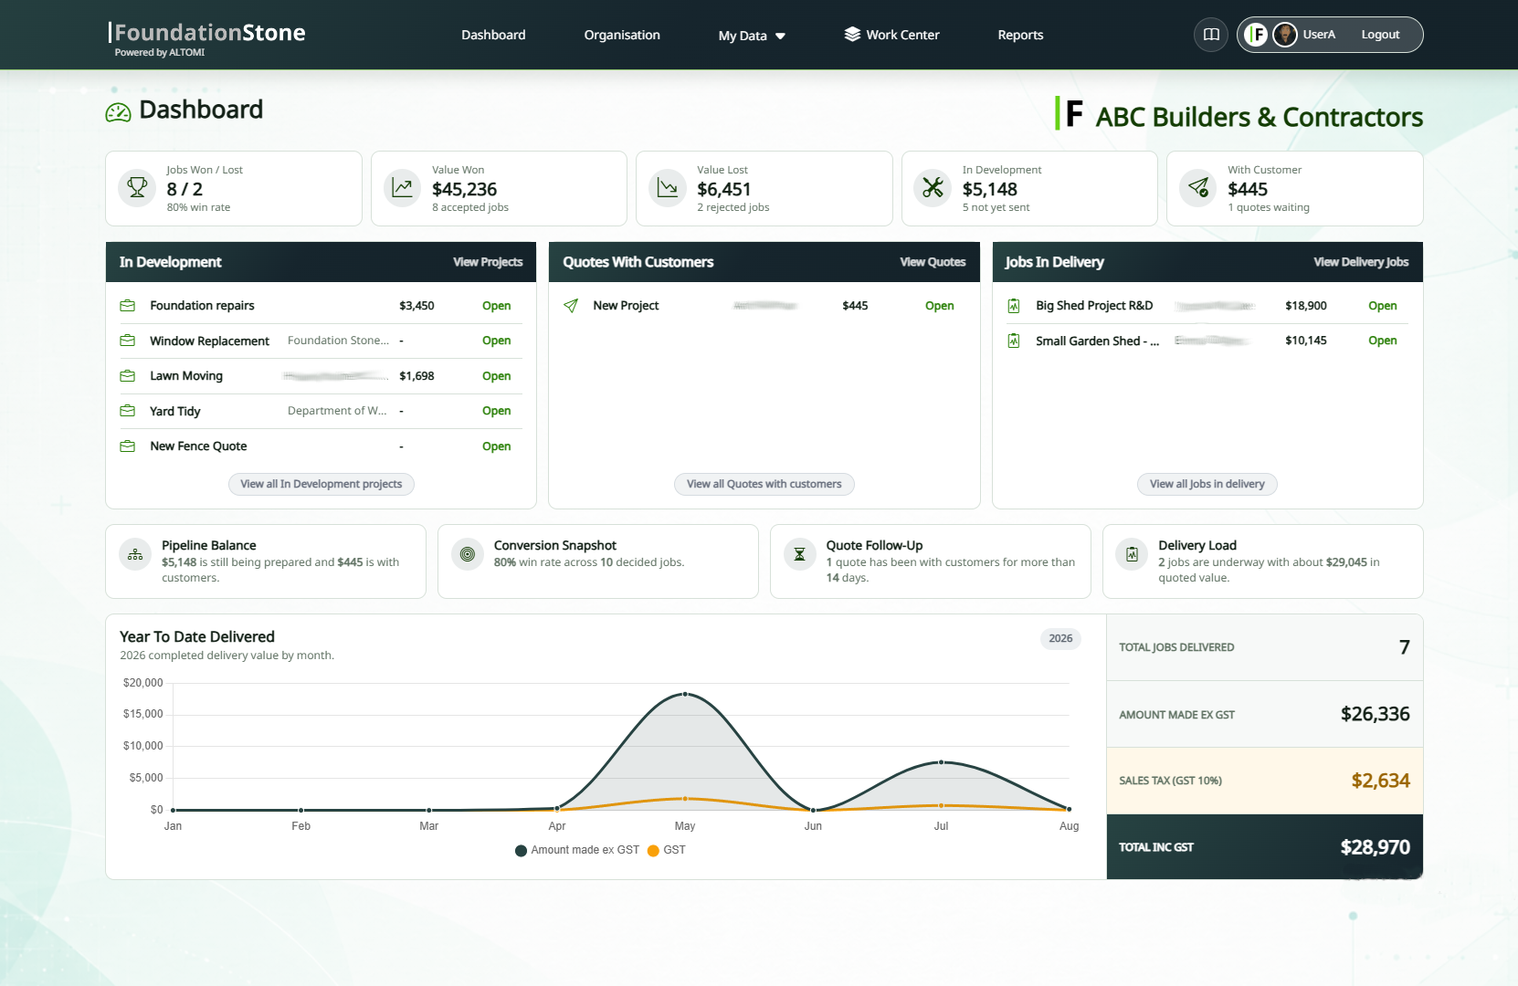Click the Delivery Load clipboard icon
1518x986 pixels.
1132,554
